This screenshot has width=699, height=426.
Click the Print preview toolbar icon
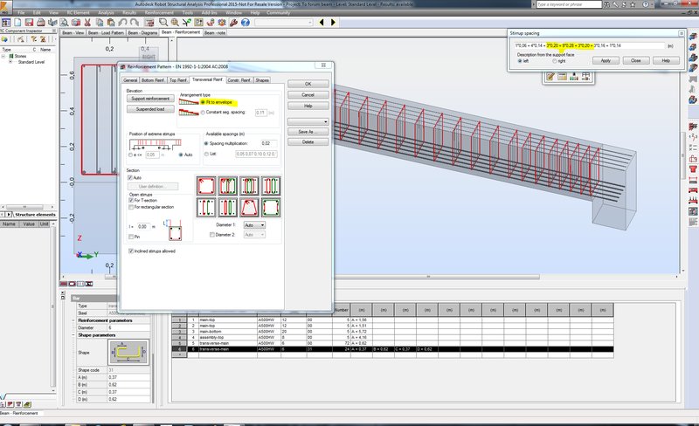(x=64, y=23)
